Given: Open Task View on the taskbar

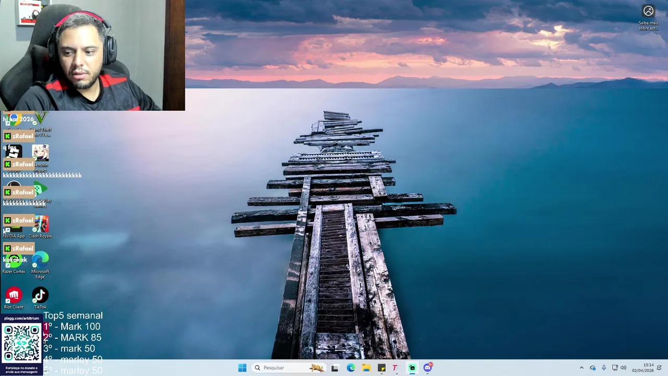Looking at the screenshot, I should click(335, 368).
